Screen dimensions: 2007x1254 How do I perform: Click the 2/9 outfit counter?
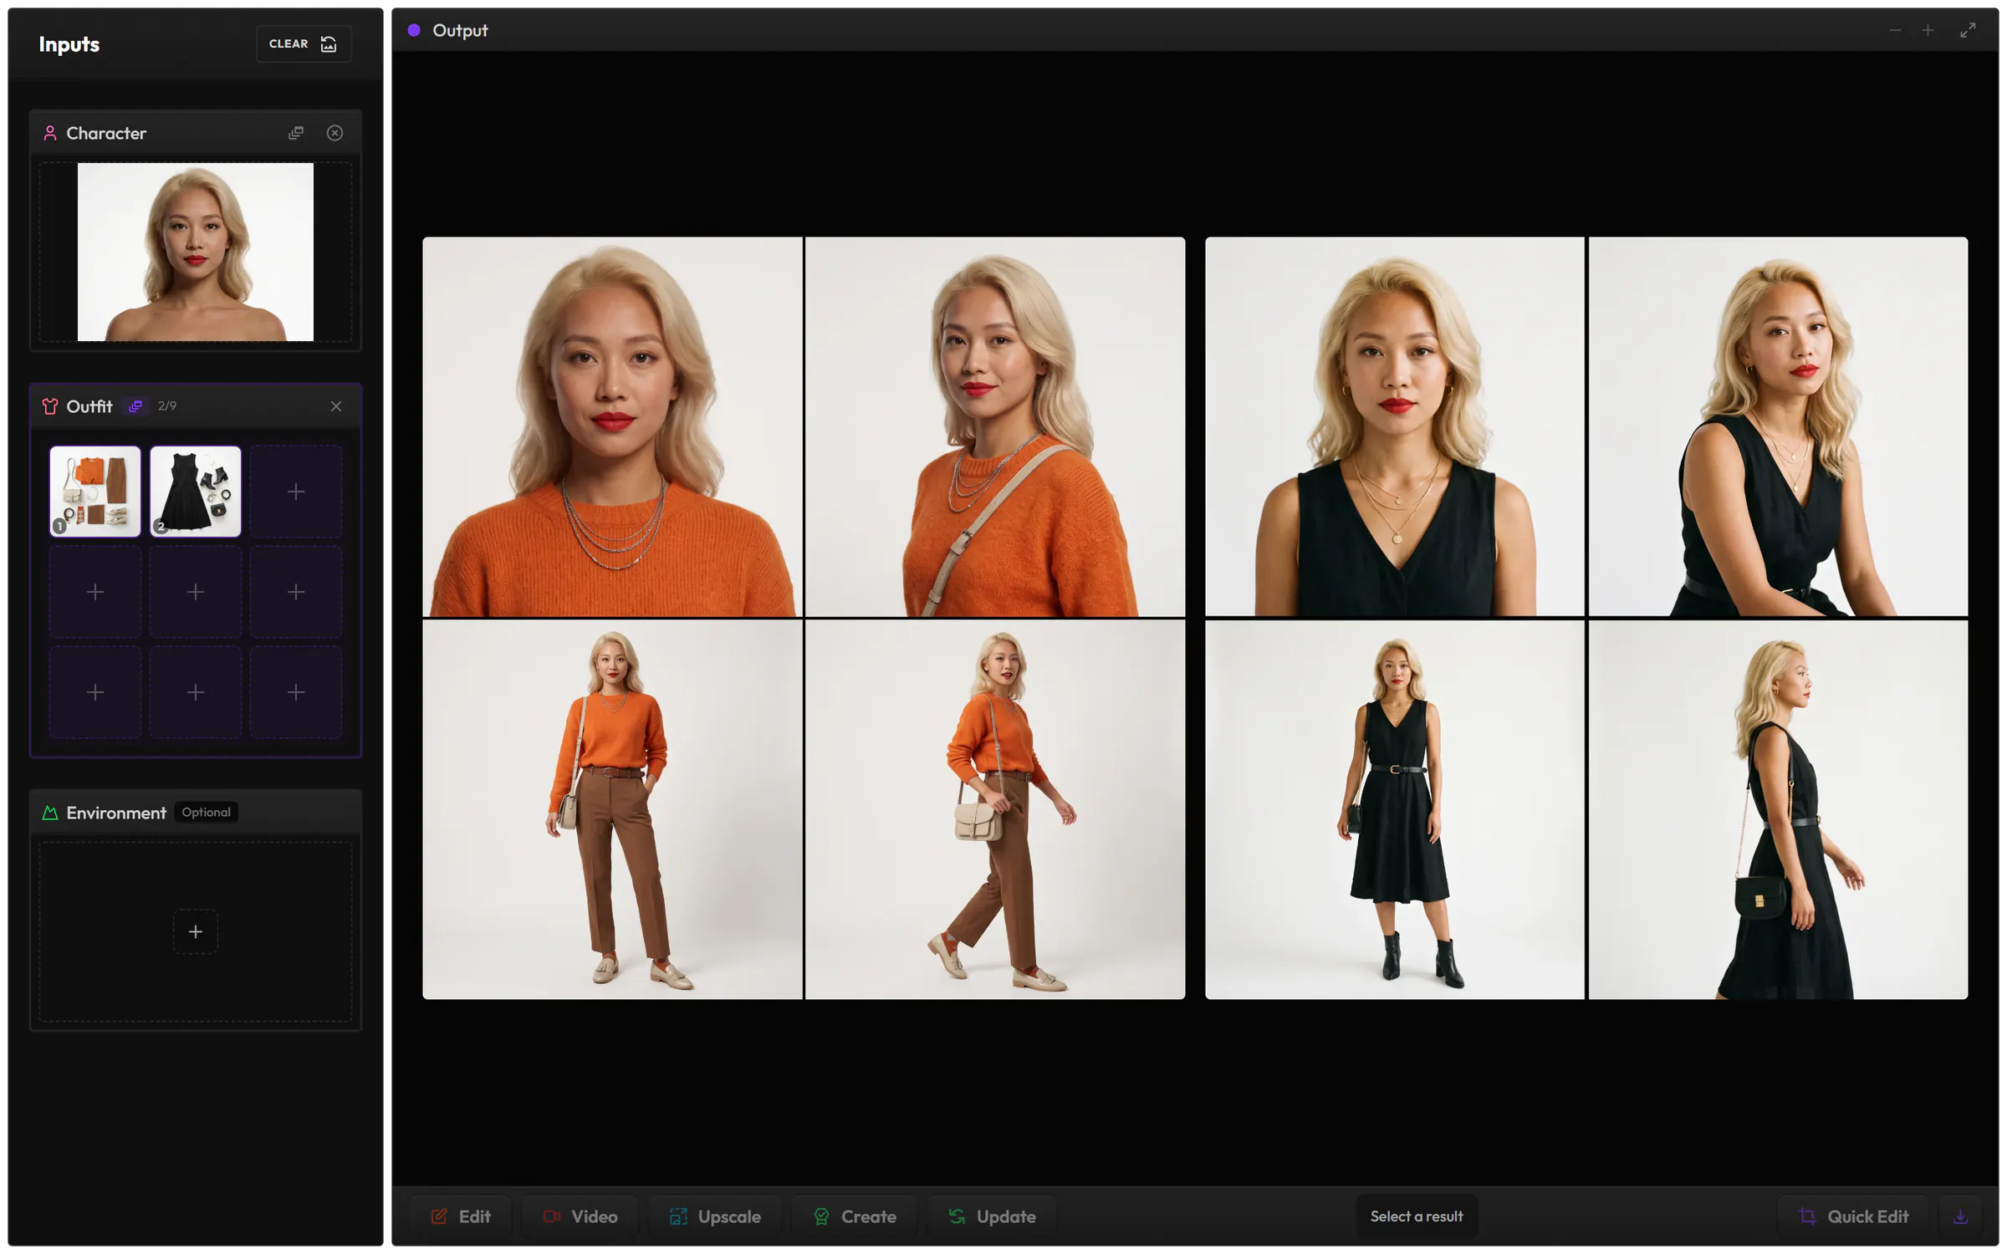click(167, 406)
